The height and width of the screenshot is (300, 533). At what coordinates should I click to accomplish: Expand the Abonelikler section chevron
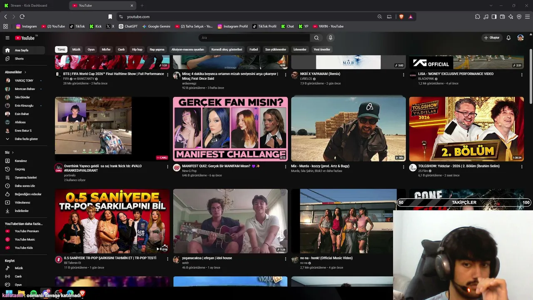(25, 72)
